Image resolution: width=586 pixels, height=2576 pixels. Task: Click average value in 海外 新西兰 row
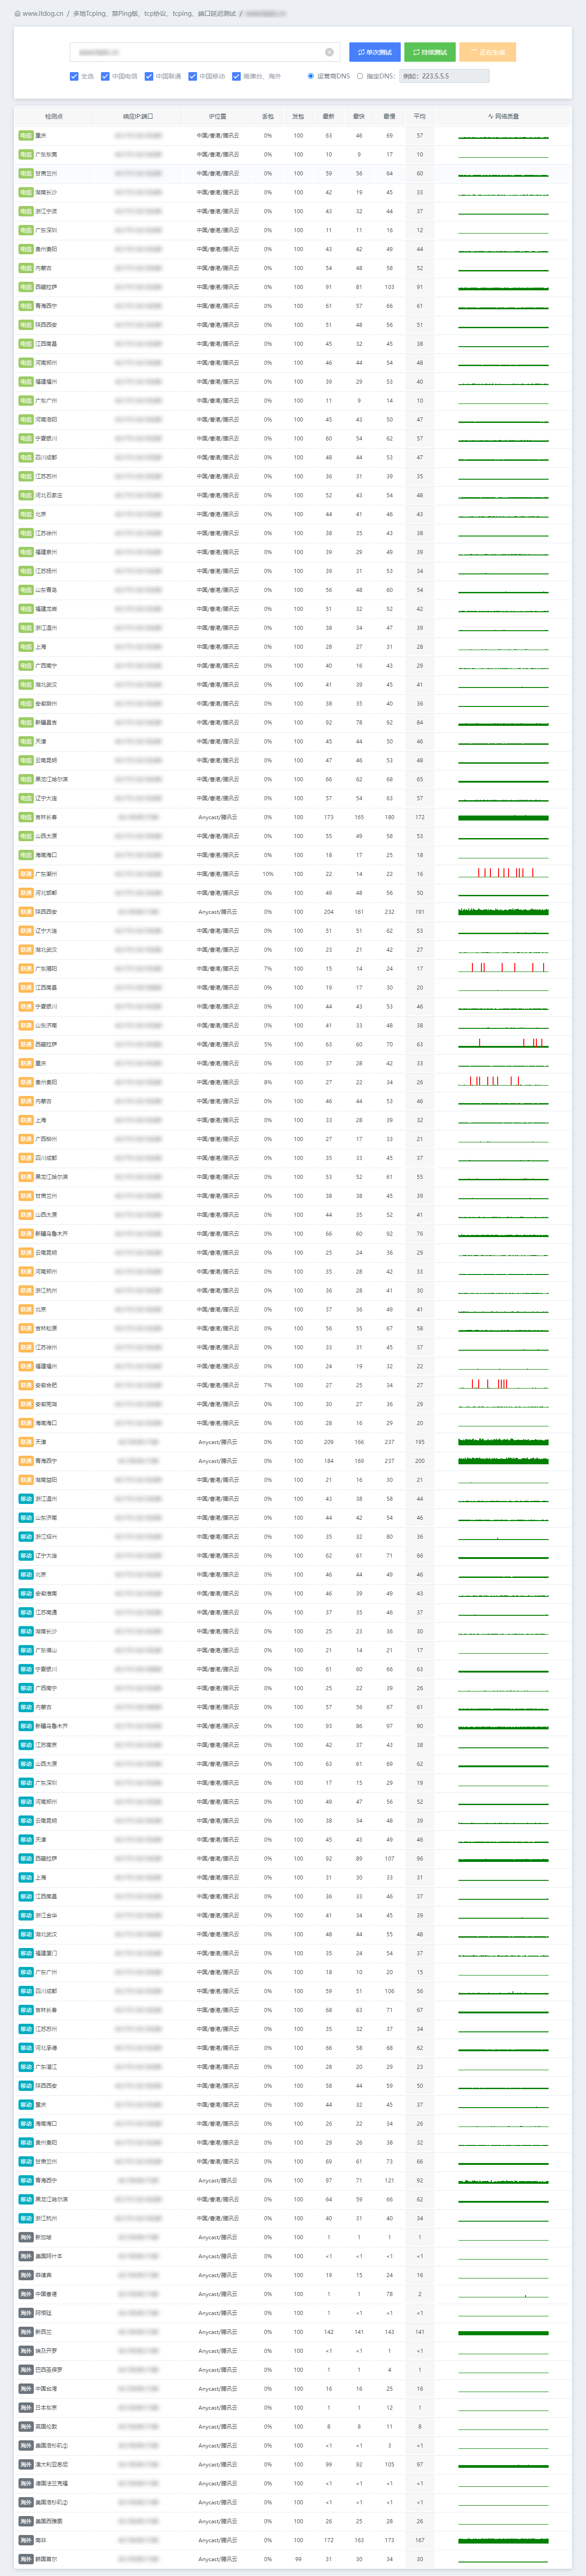(x=420, y=2332)
